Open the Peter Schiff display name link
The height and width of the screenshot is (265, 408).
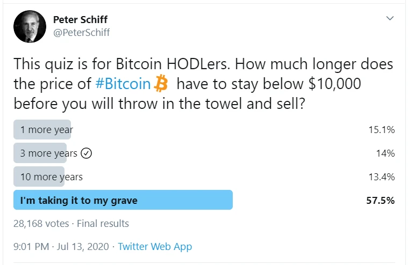(x=80, y=20)
